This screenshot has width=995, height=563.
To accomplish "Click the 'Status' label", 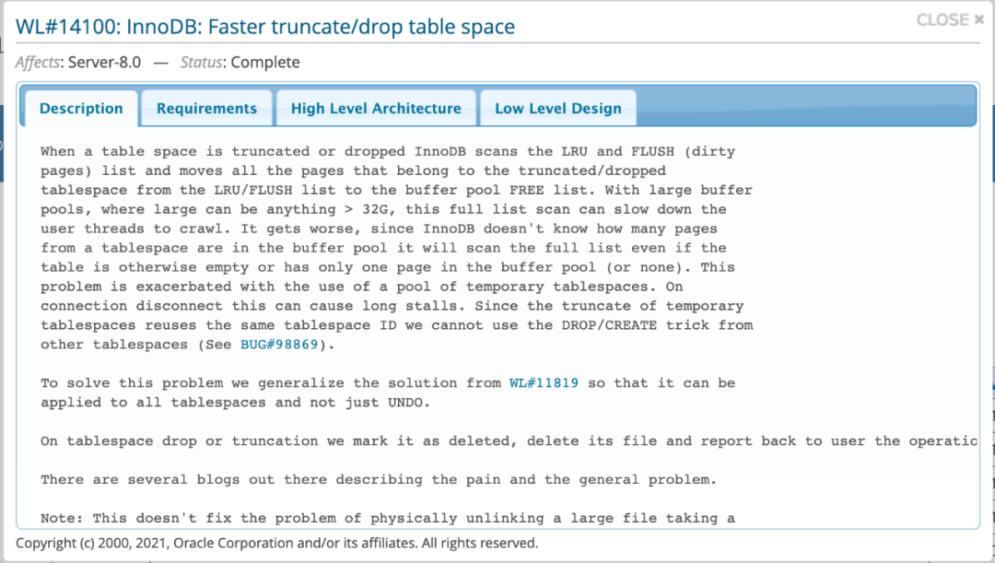I will coord(201,63).
